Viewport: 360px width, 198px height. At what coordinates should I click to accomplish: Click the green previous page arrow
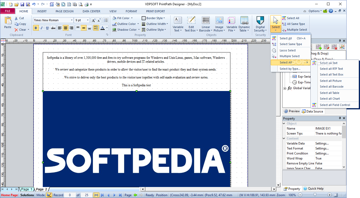[x=135, y=195]
